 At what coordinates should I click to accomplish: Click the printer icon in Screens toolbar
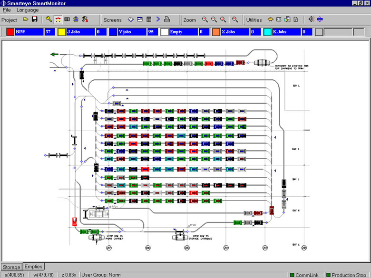pyautogui.click(x=167, y=19)
